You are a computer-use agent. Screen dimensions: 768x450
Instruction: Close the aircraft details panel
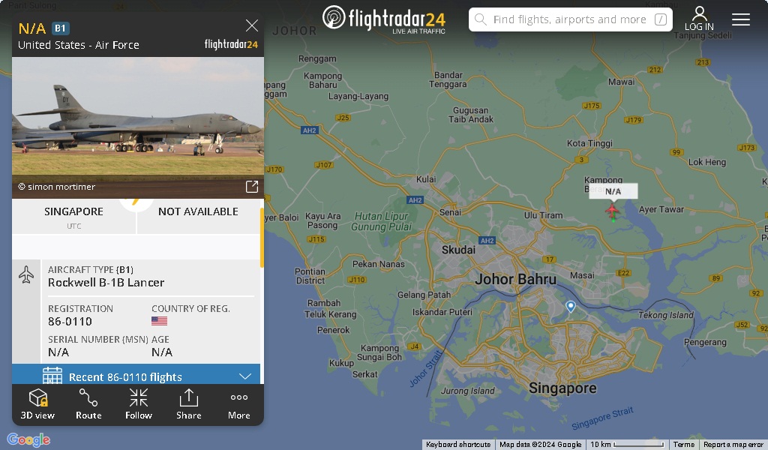point(252,25)
